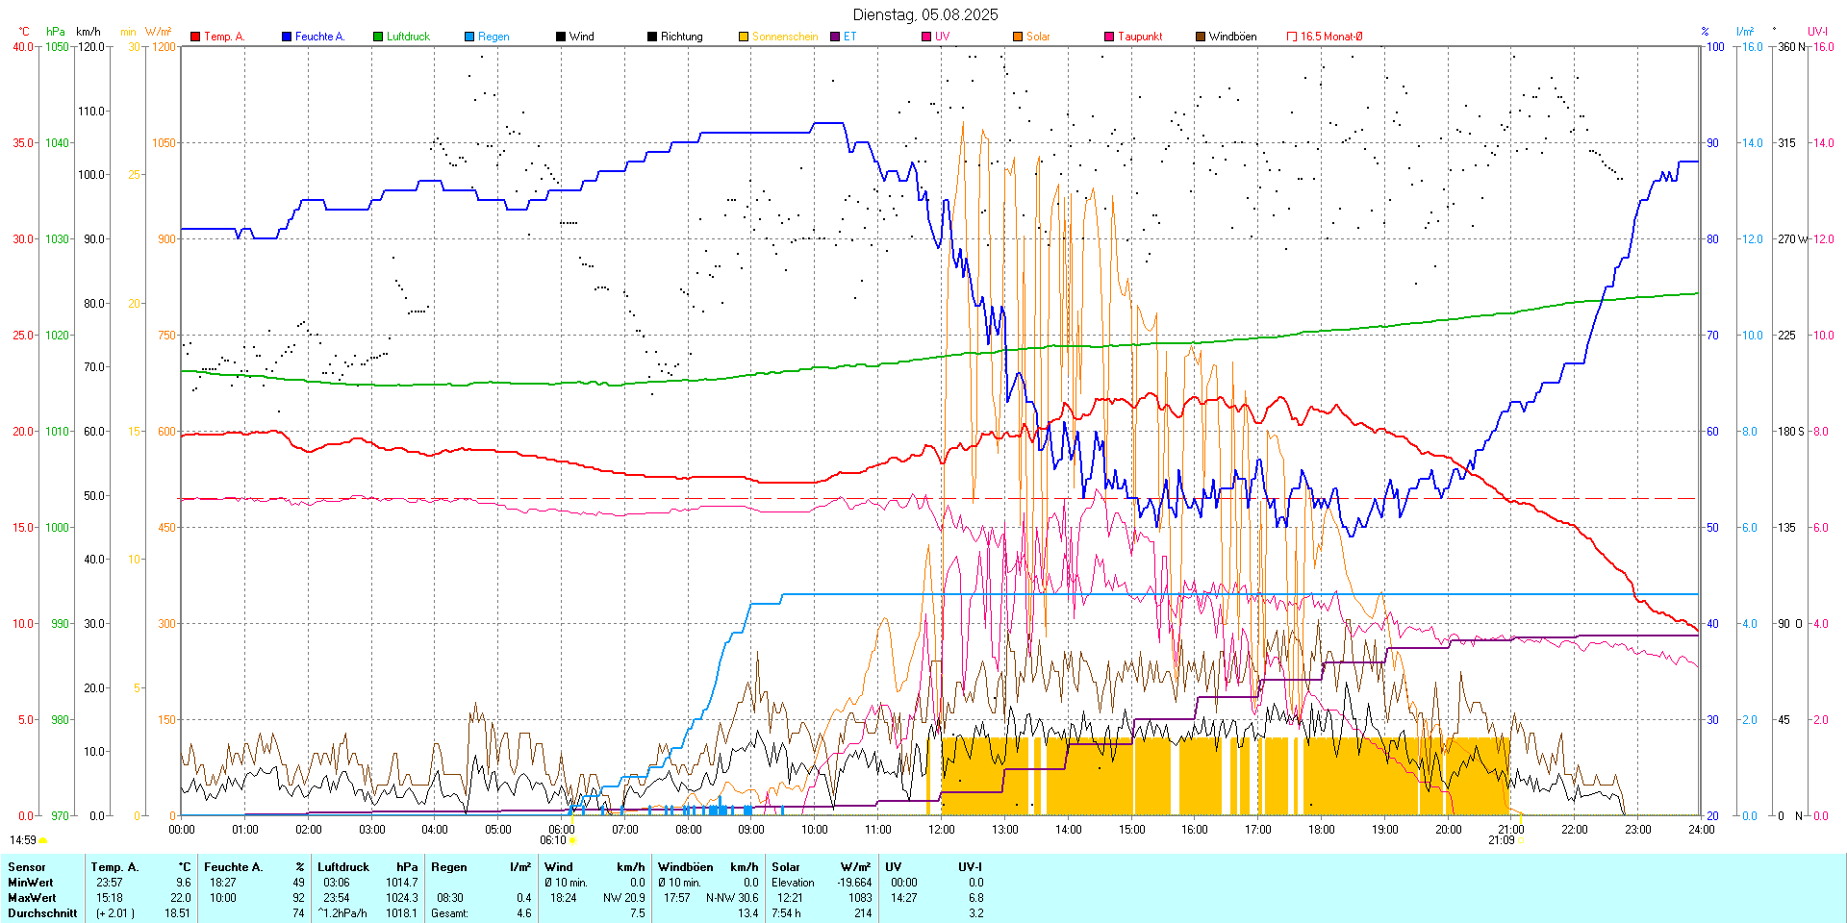Image resolution: width=1847 pixels, height=923 pixels.
Task: Click the sunrise icon next to 06:10
Action: (573, 840)
